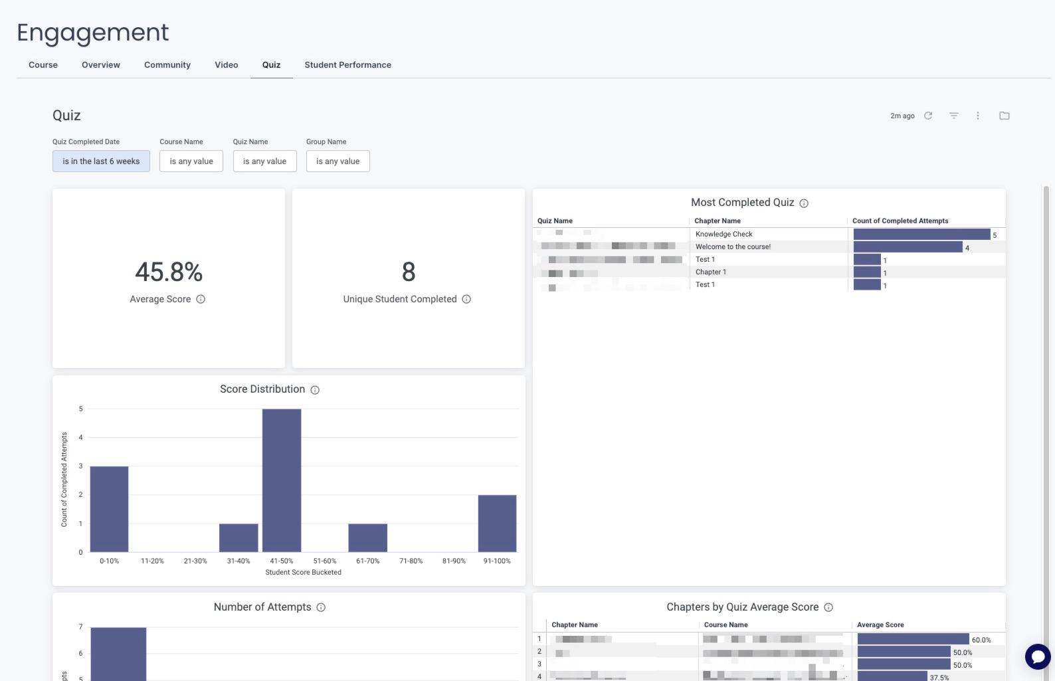This screenshot has width=1055, height=681.
Task: Sort by Chapter Name in Chapters table
Action: click(x=575, y=625)
